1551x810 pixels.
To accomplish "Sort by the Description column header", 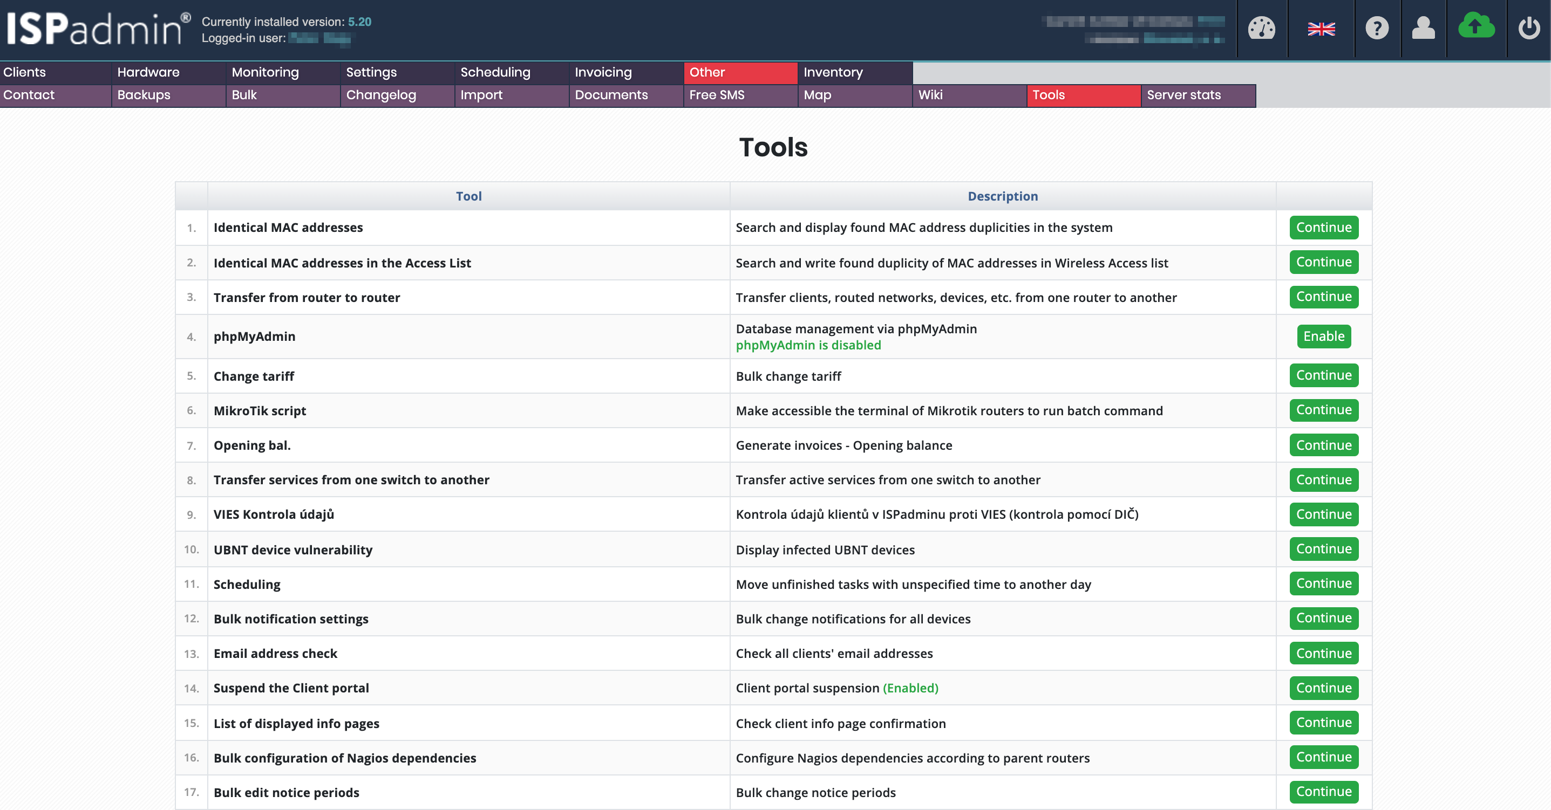I will pos(1003,196).
